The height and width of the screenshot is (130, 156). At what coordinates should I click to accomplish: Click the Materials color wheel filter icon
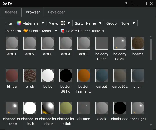coord(19,23)
